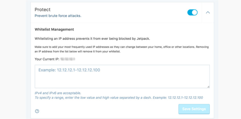Click the "Make sure to add" paragraph

(122, 49)
